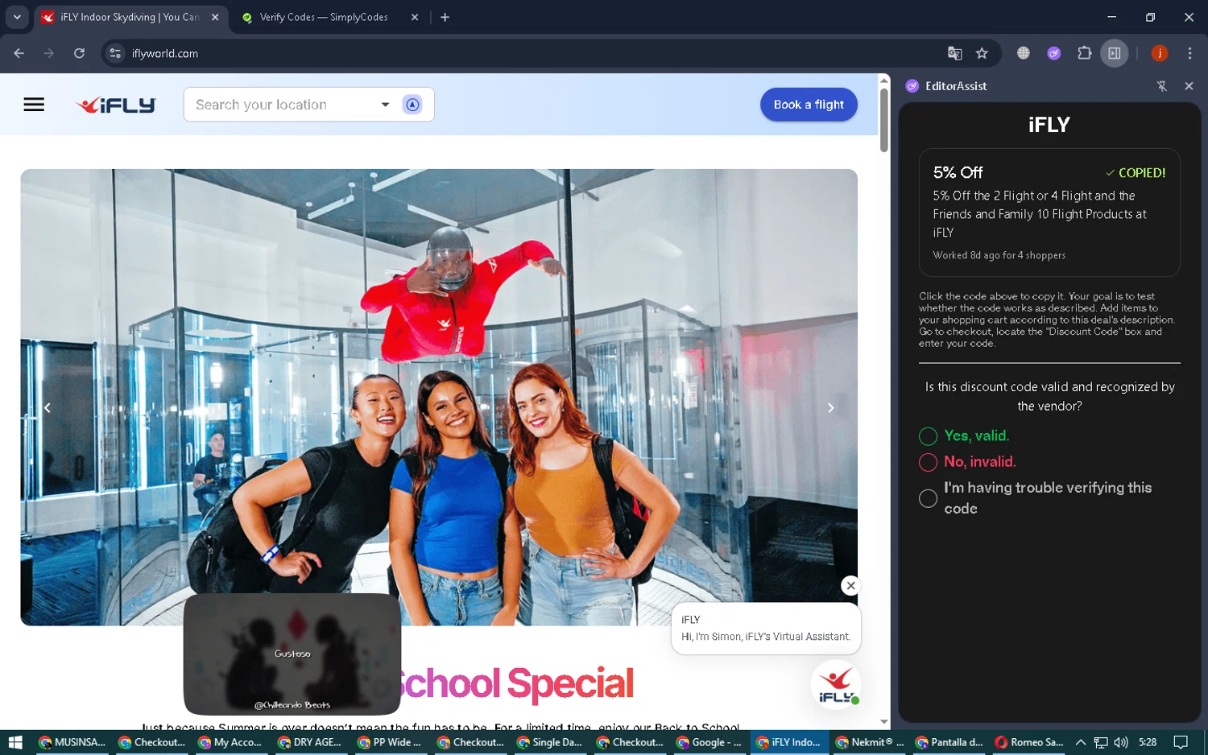Click the iFLY logo in the header
This screenshot has height=755, width=1208.
(x=115, y=105)
